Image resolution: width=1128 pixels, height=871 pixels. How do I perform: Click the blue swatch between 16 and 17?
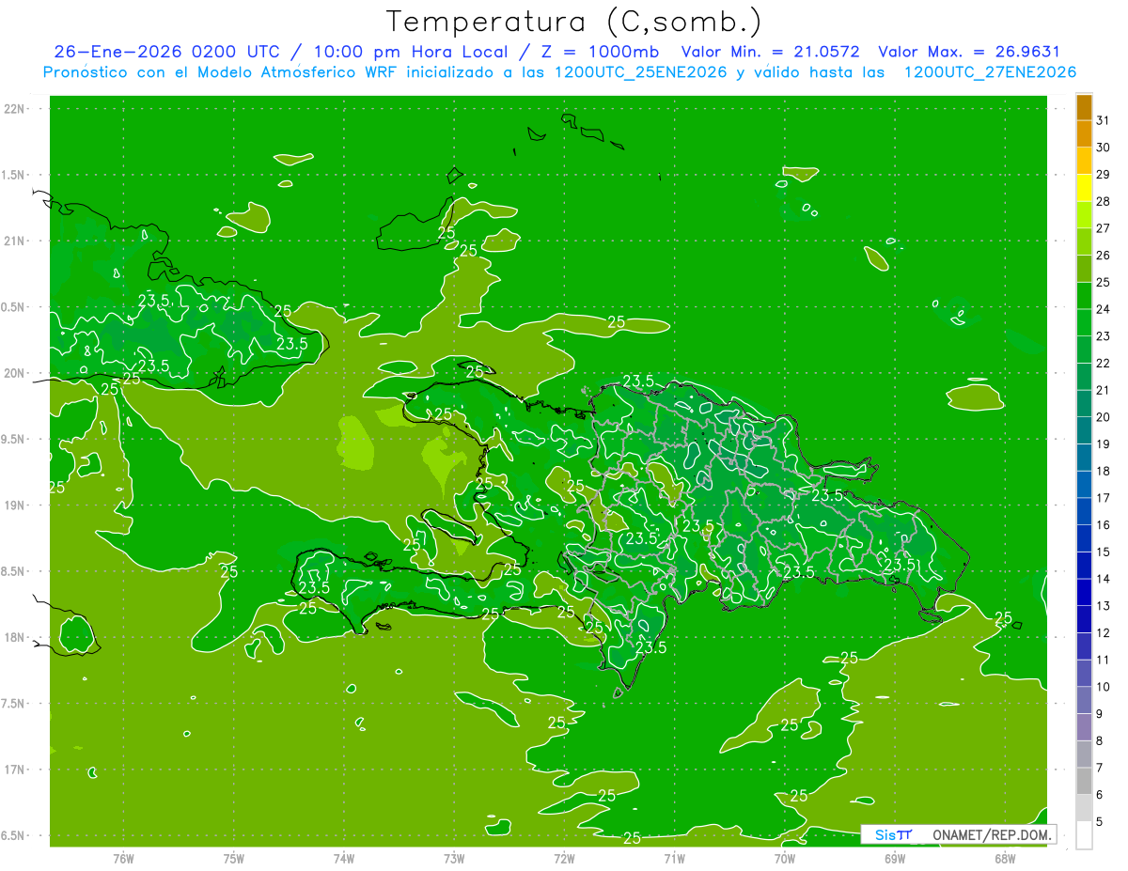(x=1084, y=512)
